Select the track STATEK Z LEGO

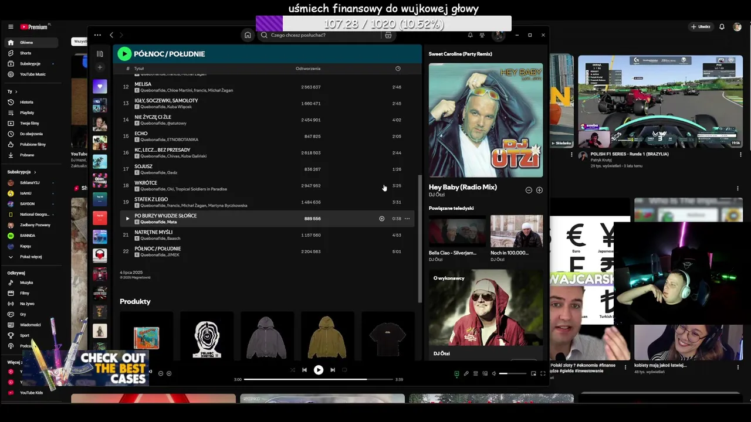[x=151, y=199]
